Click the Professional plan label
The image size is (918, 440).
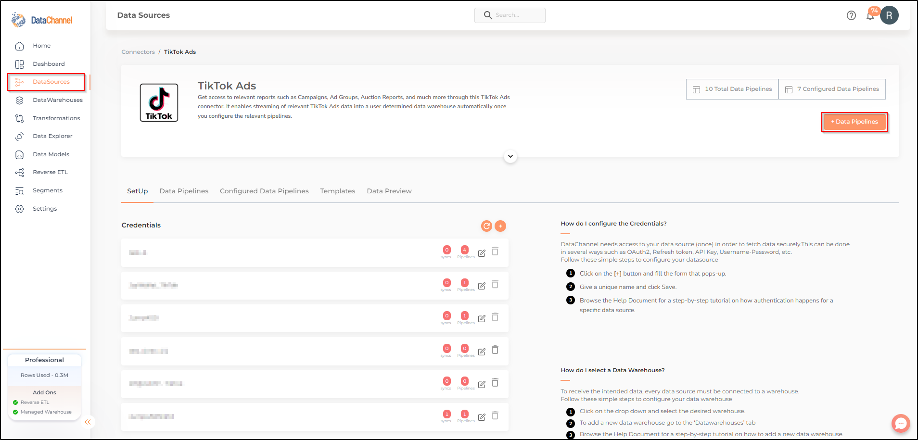(x=44, y=360)
